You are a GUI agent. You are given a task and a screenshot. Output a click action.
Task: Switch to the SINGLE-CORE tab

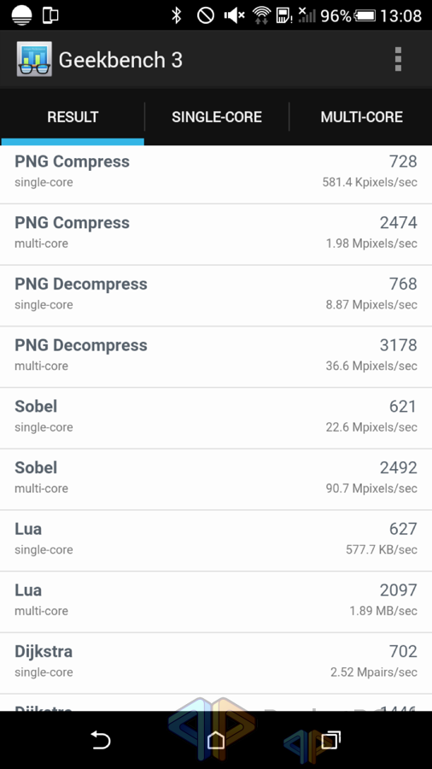point(217,117)
